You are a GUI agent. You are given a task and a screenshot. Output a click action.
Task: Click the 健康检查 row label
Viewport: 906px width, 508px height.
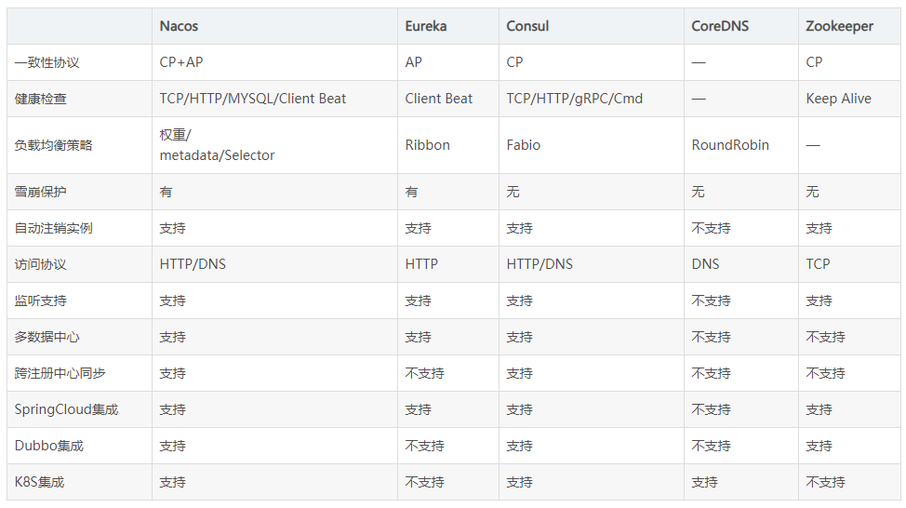[41, 99]
